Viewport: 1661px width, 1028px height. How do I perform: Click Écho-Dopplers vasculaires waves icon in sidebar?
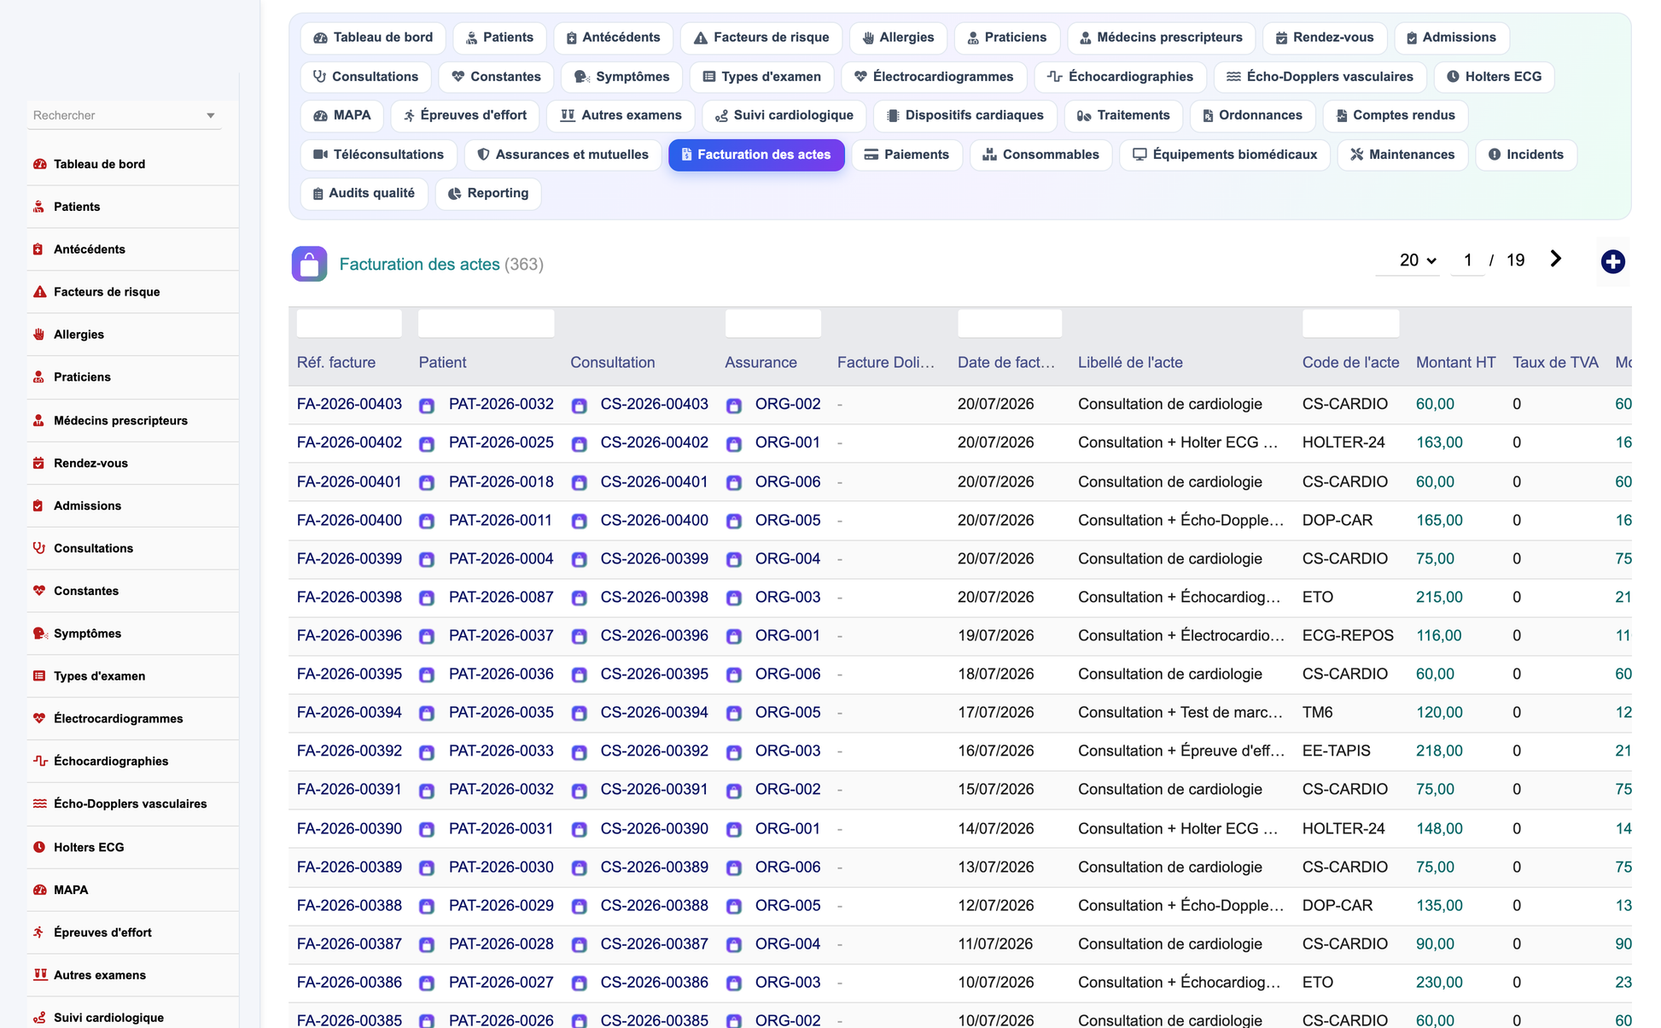[x=39, y=803]
